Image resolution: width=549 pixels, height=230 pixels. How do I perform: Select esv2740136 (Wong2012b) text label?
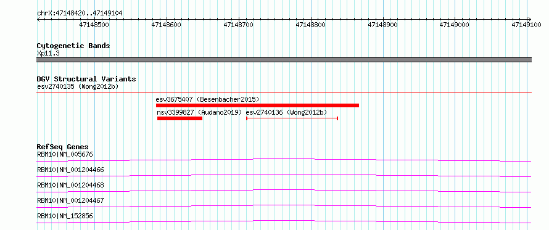click(286, 112)
